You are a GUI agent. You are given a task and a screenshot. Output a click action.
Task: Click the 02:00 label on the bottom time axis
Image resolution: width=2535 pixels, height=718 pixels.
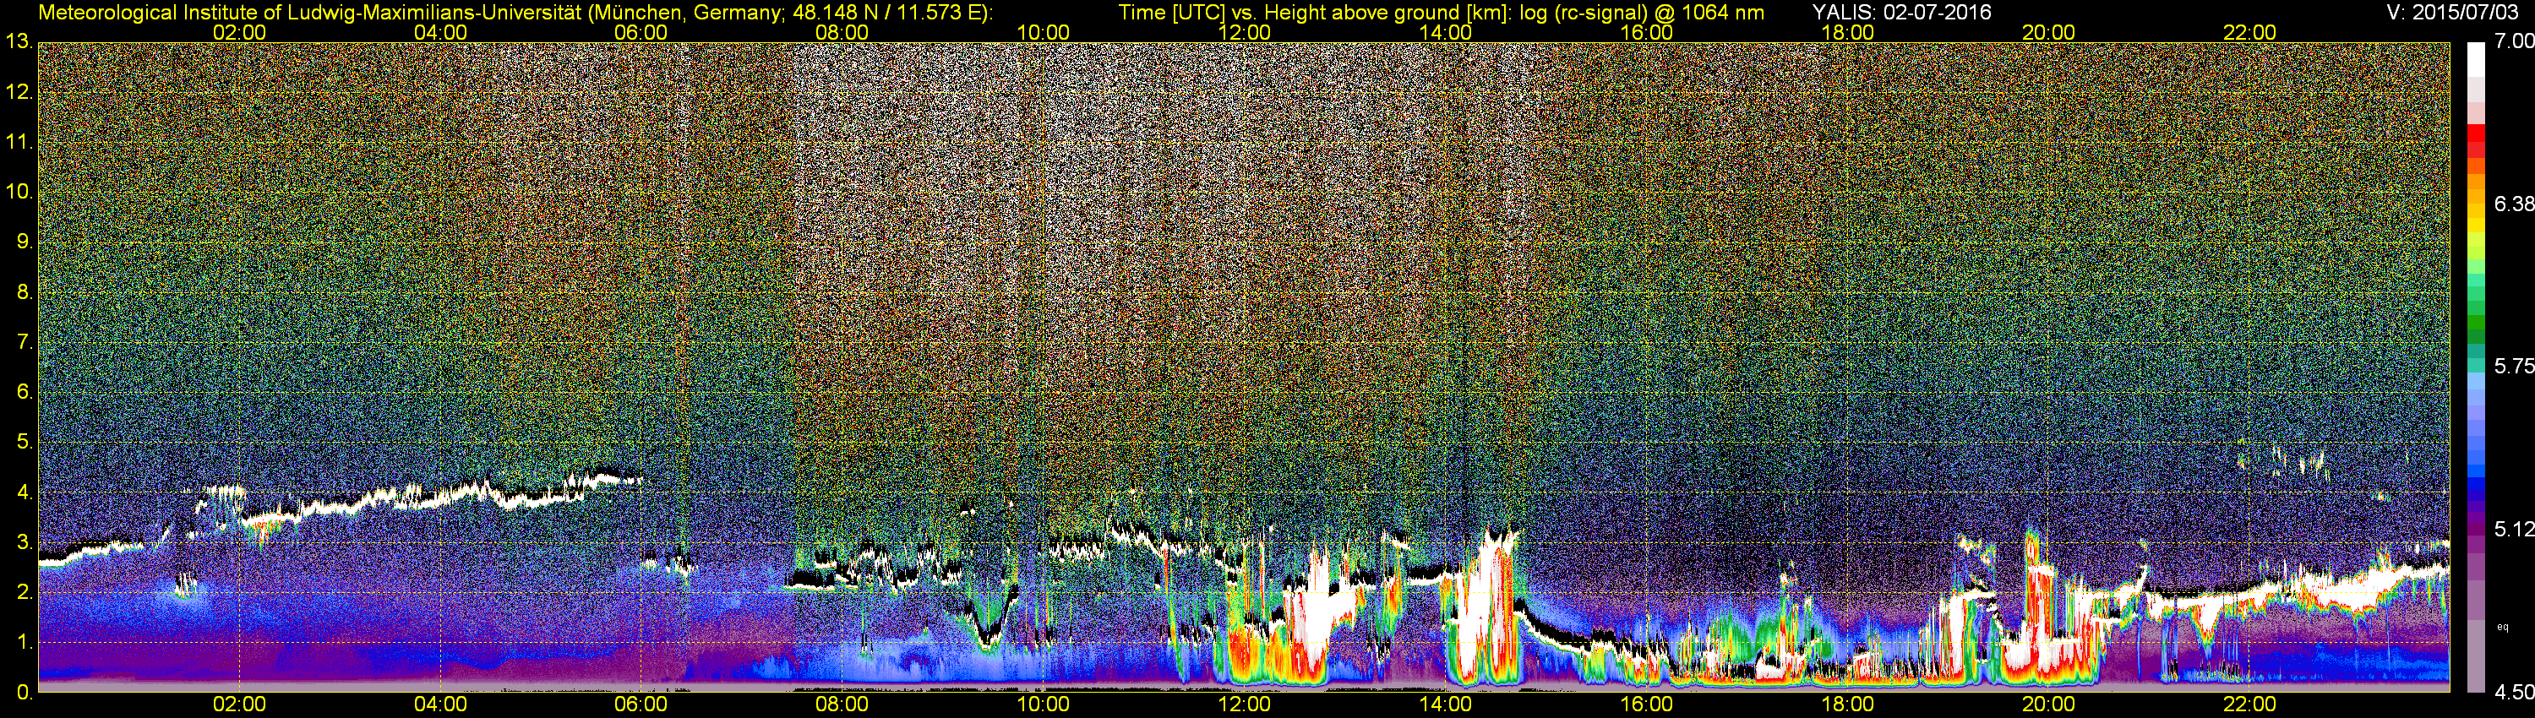pyautogui.click(x=239, y=704)
